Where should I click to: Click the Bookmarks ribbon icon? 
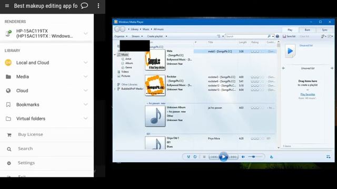(x=8, y=104)
